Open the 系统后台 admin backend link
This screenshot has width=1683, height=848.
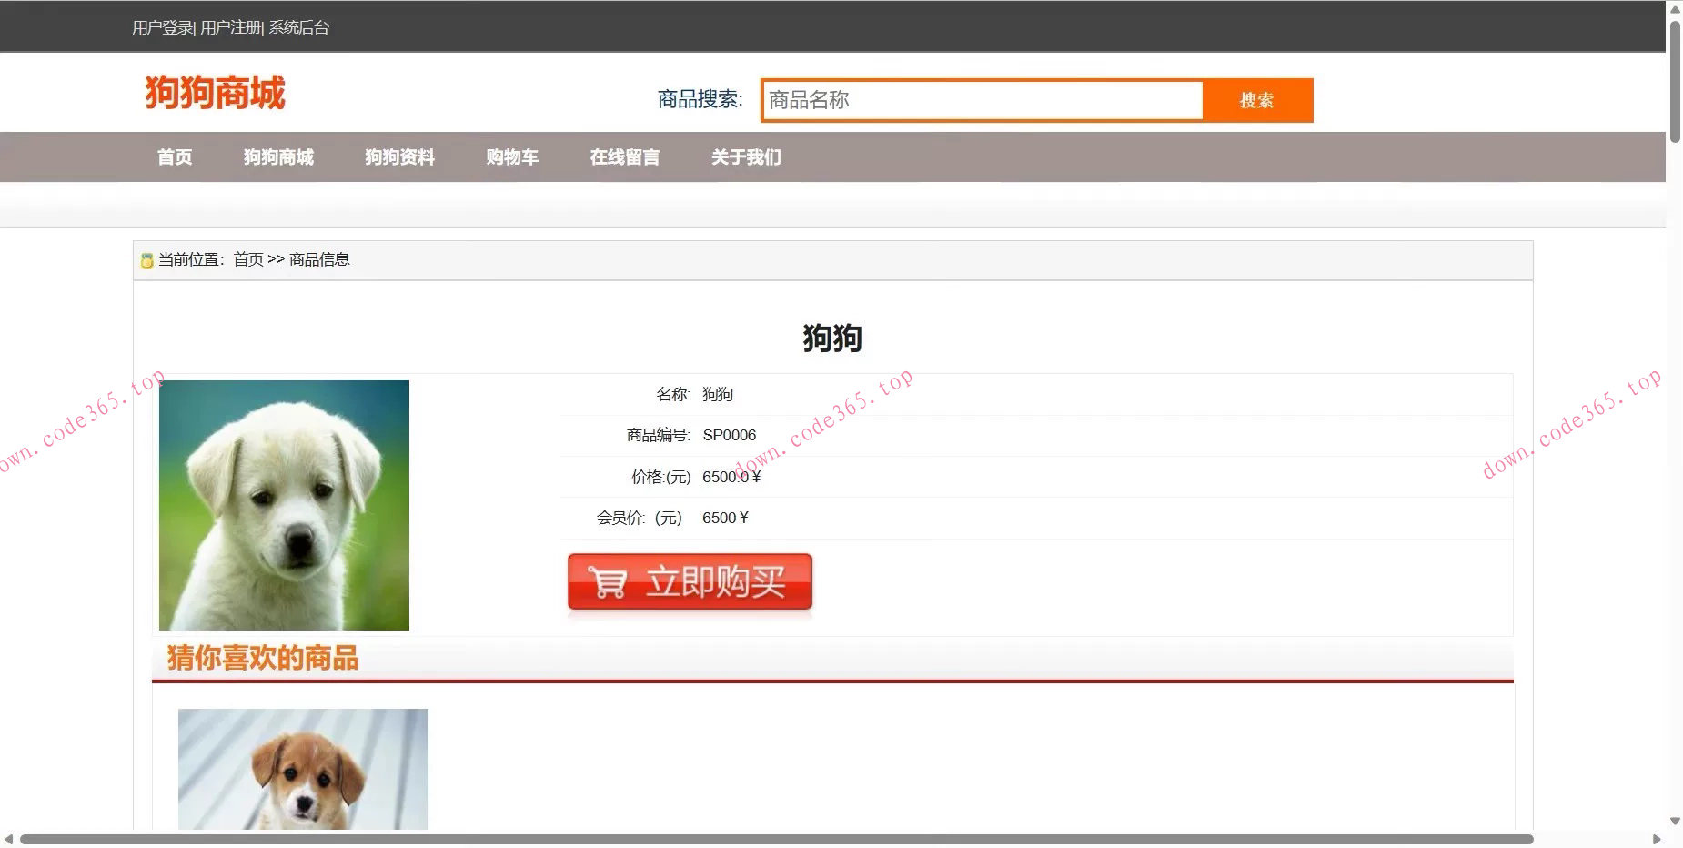click(x=297, y=26)
